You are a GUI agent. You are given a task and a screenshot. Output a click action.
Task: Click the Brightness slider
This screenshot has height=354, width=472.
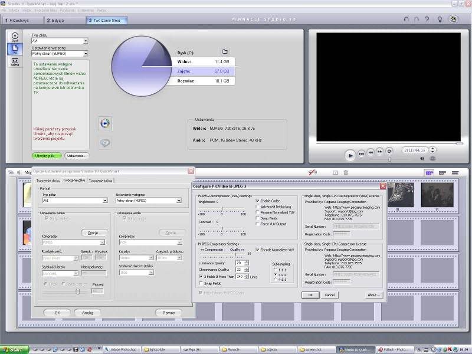[x=222, y=209]
